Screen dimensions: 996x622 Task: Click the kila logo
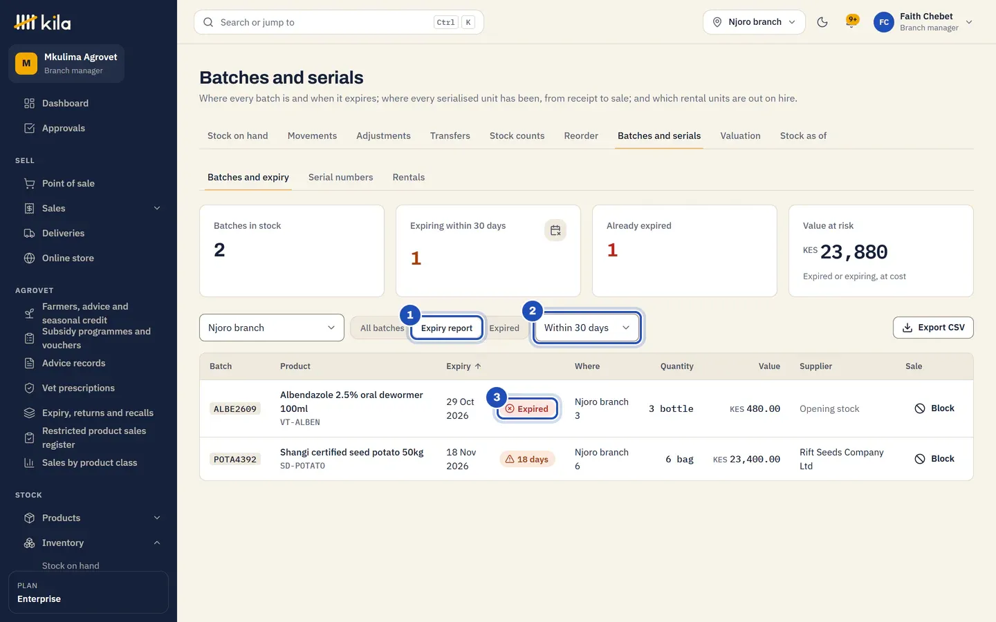pos(42,22)
